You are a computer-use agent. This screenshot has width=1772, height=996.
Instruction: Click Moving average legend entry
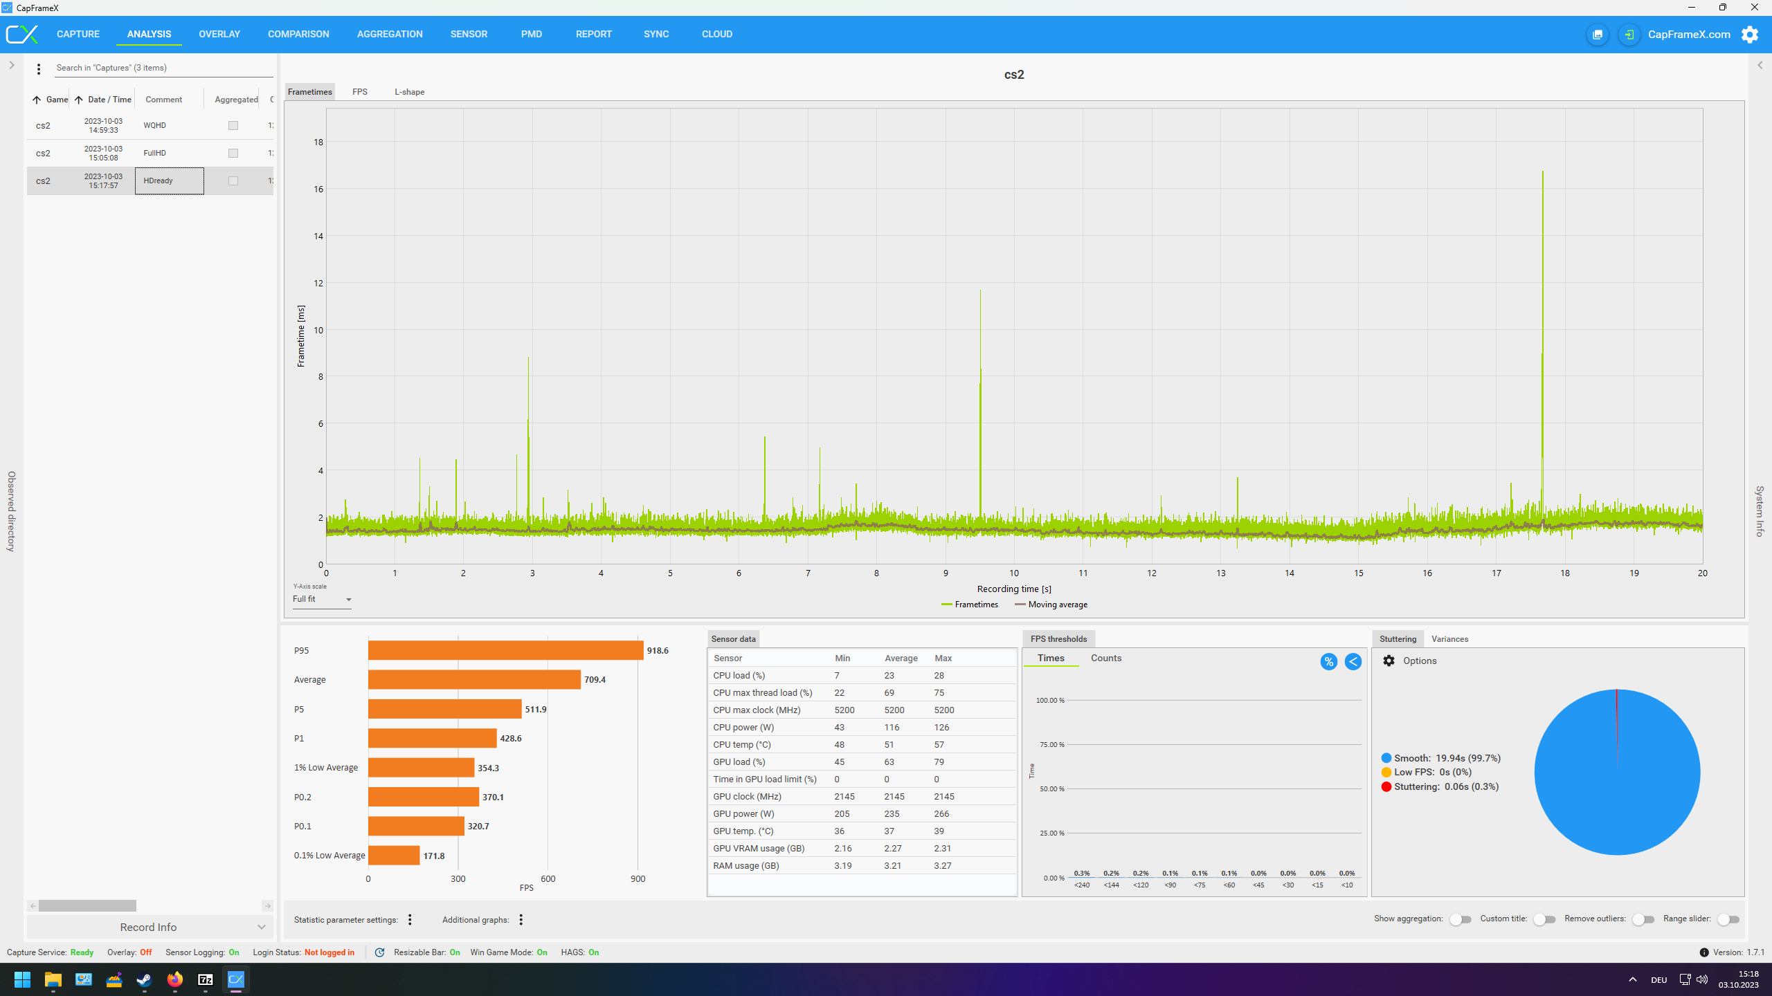tap(1051, 605)
